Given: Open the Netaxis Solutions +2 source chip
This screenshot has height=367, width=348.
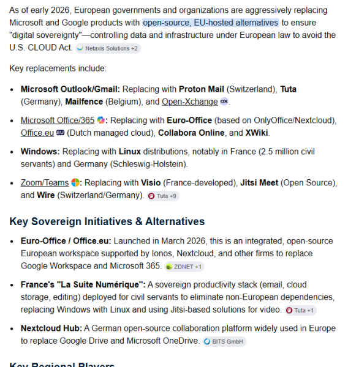Looking at the screenshot, I should (108, 48).
